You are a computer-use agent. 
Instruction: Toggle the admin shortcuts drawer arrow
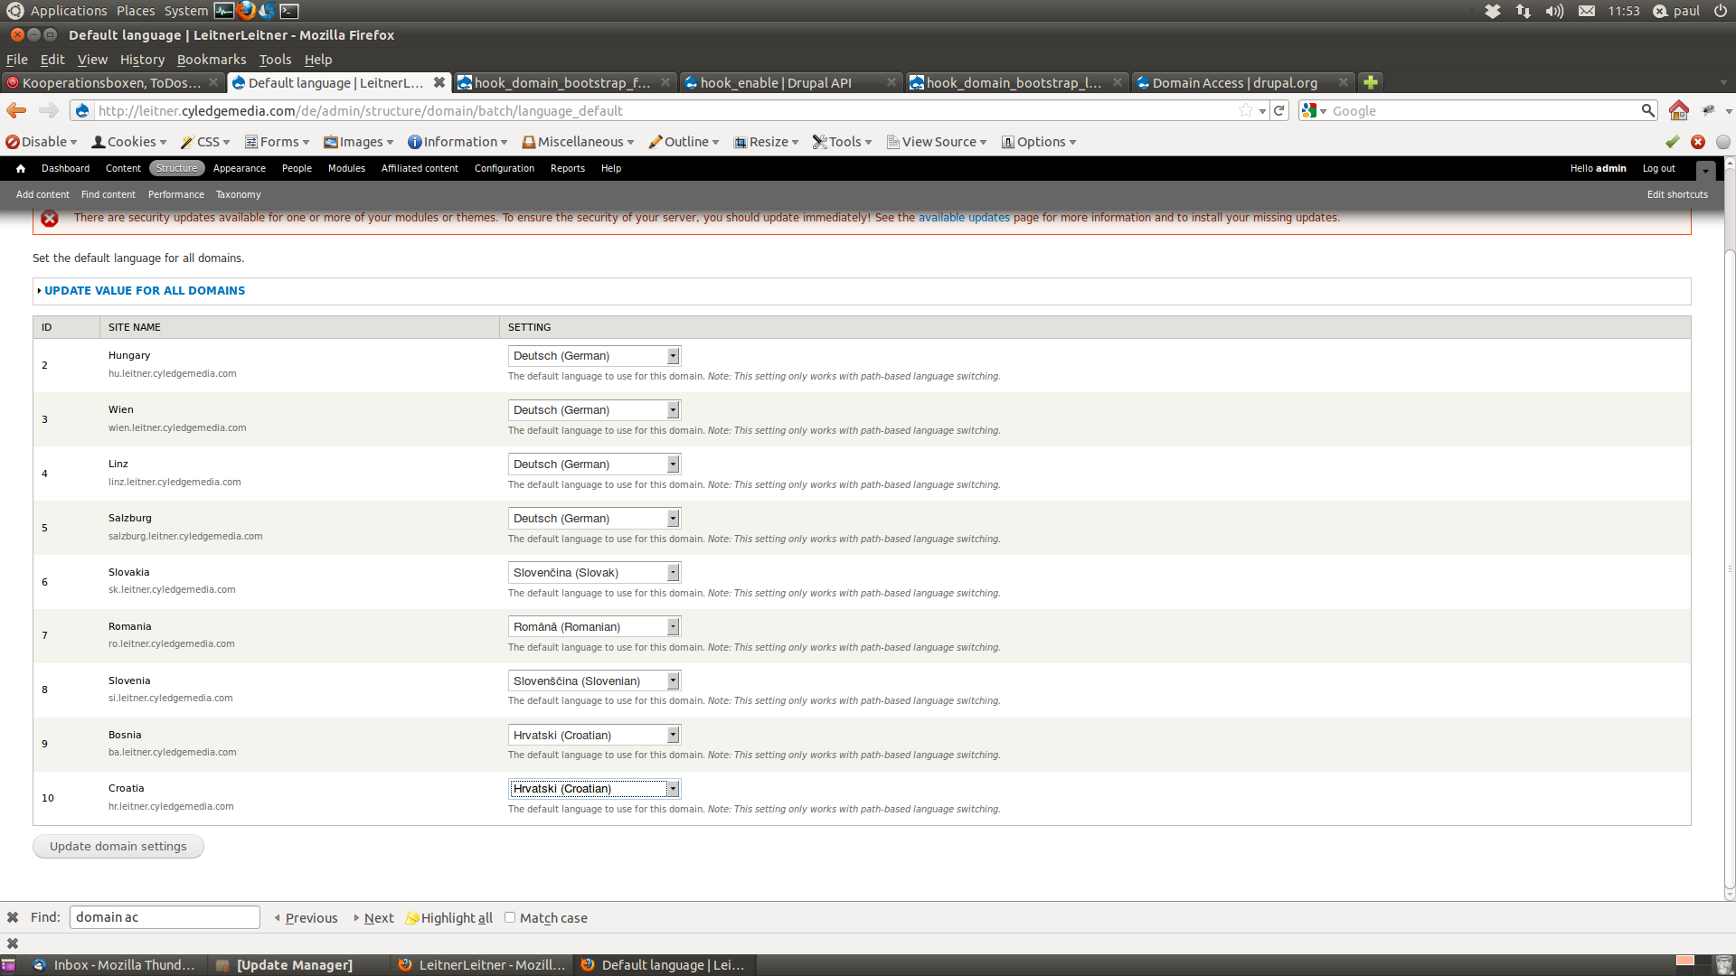tap(1705, 169)
